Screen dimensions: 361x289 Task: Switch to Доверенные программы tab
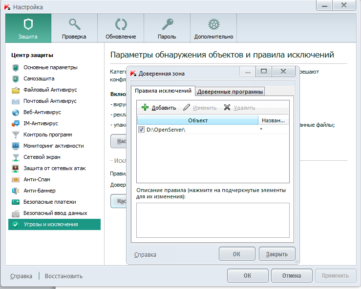(230, 92)
